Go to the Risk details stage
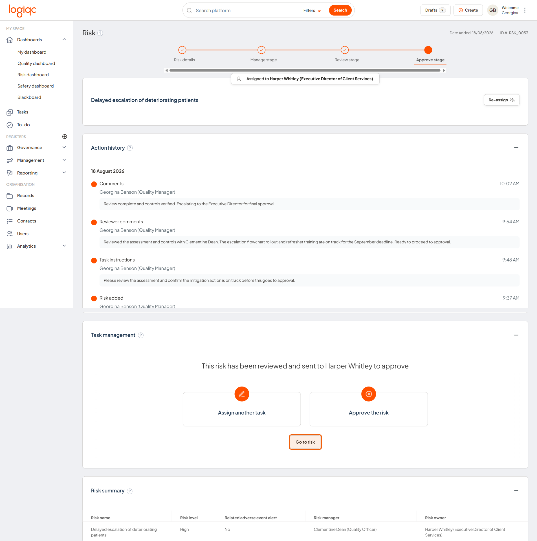 [x=182, y=50]
